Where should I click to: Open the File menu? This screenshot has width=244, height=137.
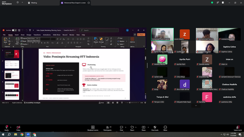coord(4,35)
